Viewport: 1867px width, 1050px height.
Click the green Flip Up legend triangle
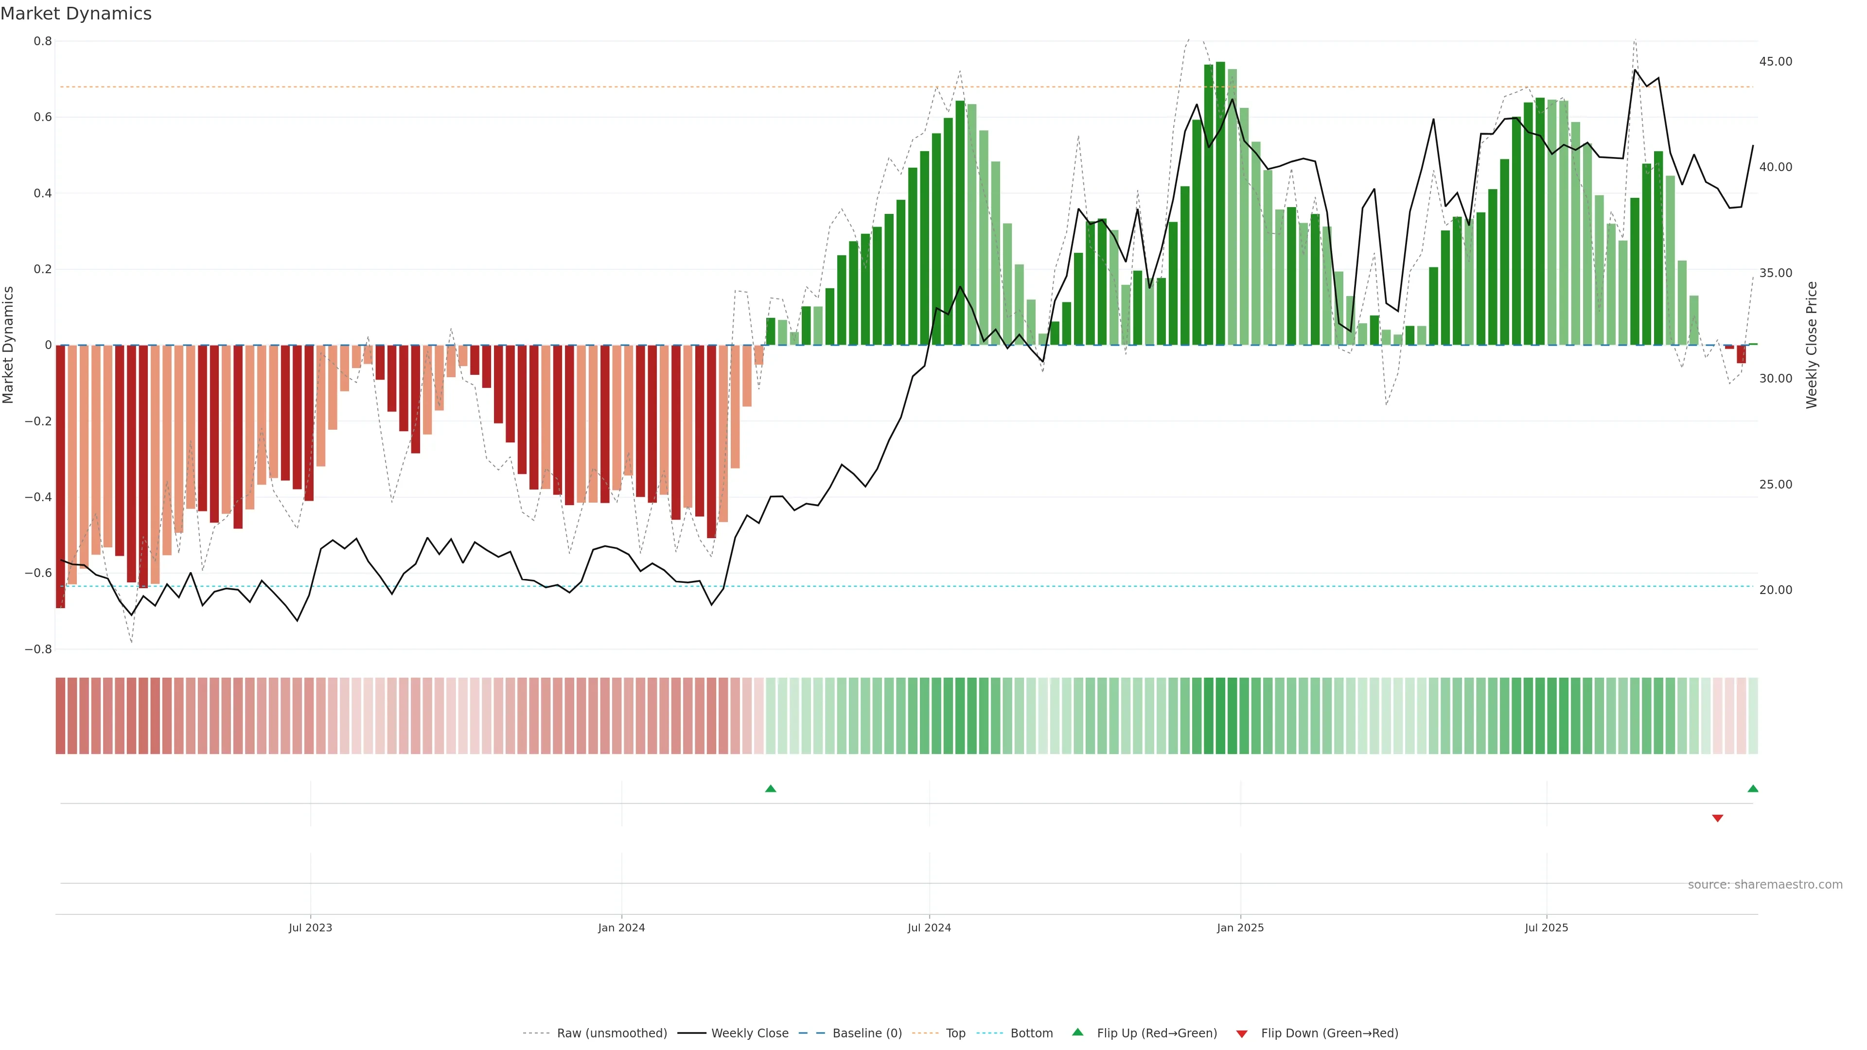(1077, 1032)
